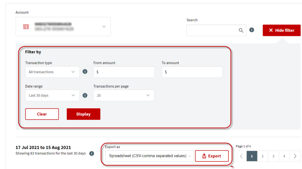
Task: Open Transaction type dropdown
Action: click(52, 72)
